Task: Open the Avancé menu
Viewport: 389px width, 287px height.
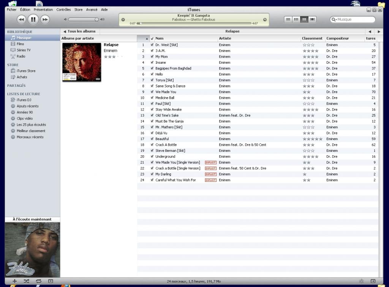Action: 92,9
